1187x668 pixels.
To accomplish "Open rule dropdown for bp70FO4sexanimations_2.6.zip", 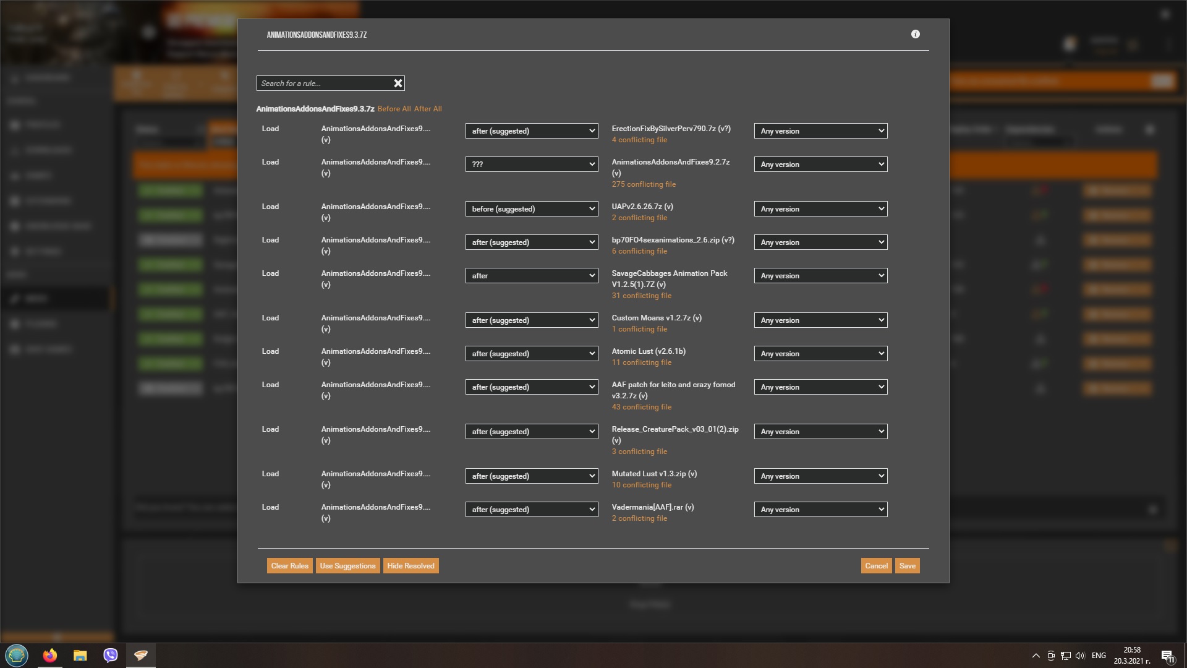I will 532,242.
